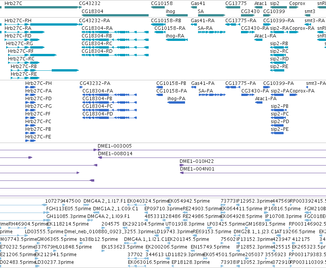Click EST 204575 label
Viewport: 326px width, 268px height.
(x=110, y=224)
